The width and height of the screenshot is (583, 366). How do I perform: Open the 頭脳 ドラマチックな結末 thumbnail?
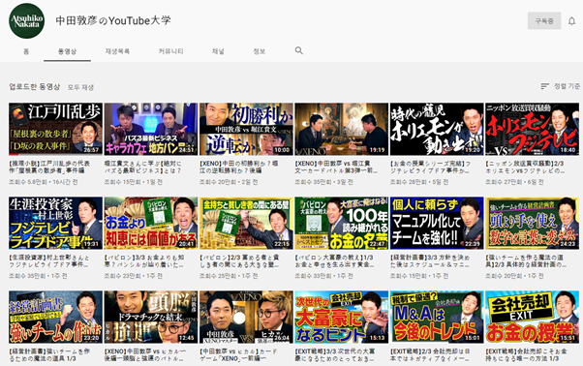[x=150, y=317]
